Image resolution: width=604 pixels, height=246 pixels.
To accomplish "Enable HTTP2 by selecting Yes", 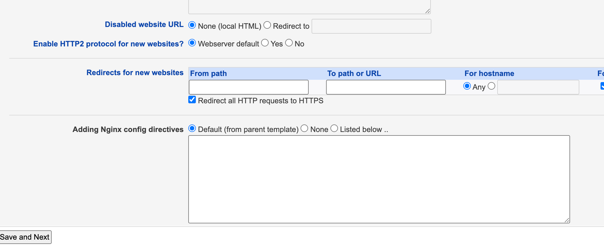I will pos(265,43).
